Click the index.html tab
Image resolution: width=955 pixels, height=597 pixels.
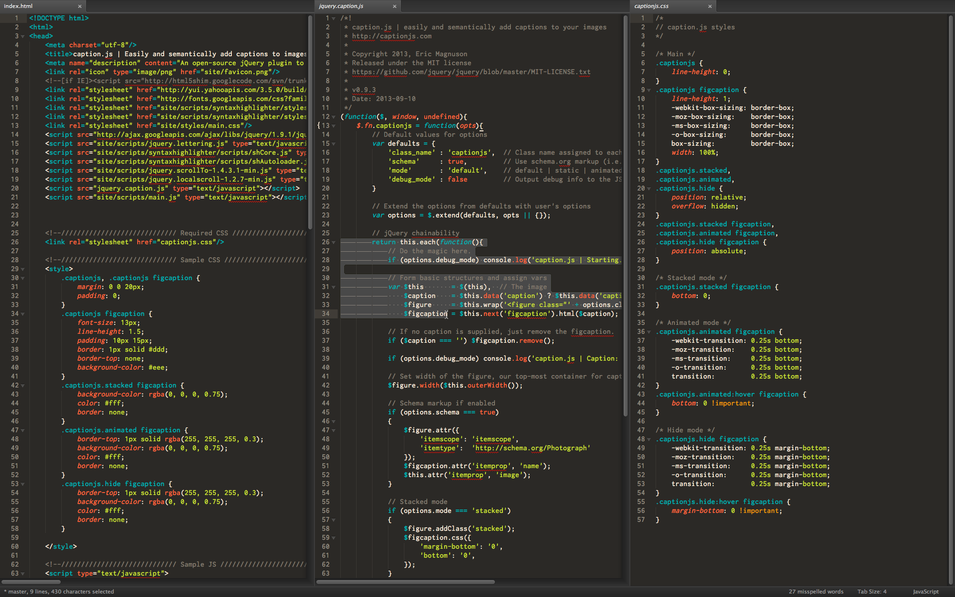pyautogui.click(x=38, y=5)
